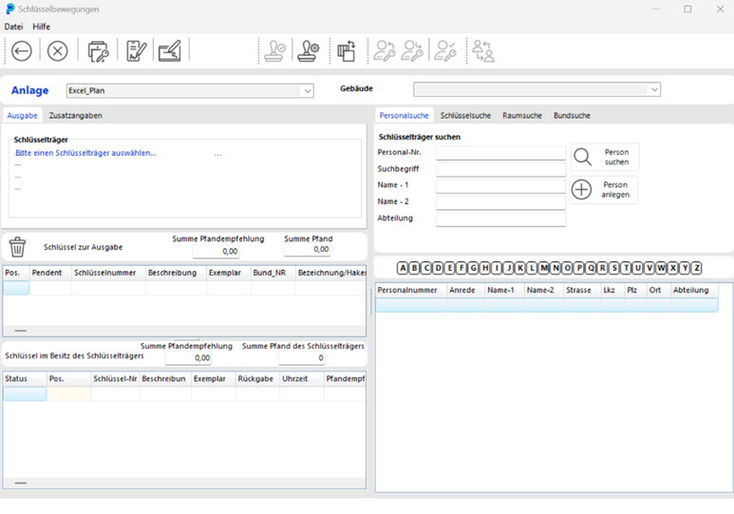The image size is (734, 514).
Task: Click the stamp with gear icon
Action: [x=308, y=51]
